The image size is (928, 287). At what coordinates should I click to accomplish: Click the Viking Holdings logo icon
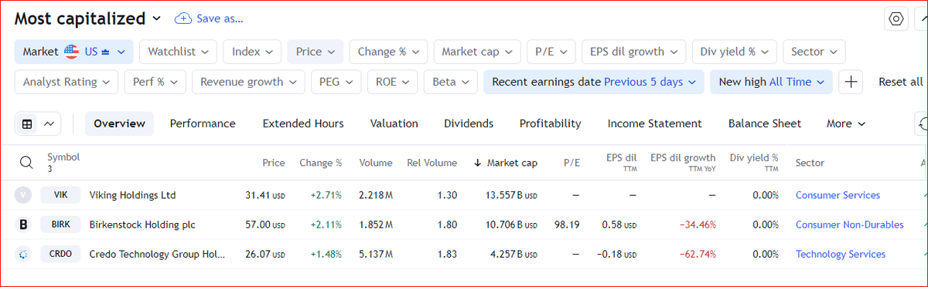23,195
